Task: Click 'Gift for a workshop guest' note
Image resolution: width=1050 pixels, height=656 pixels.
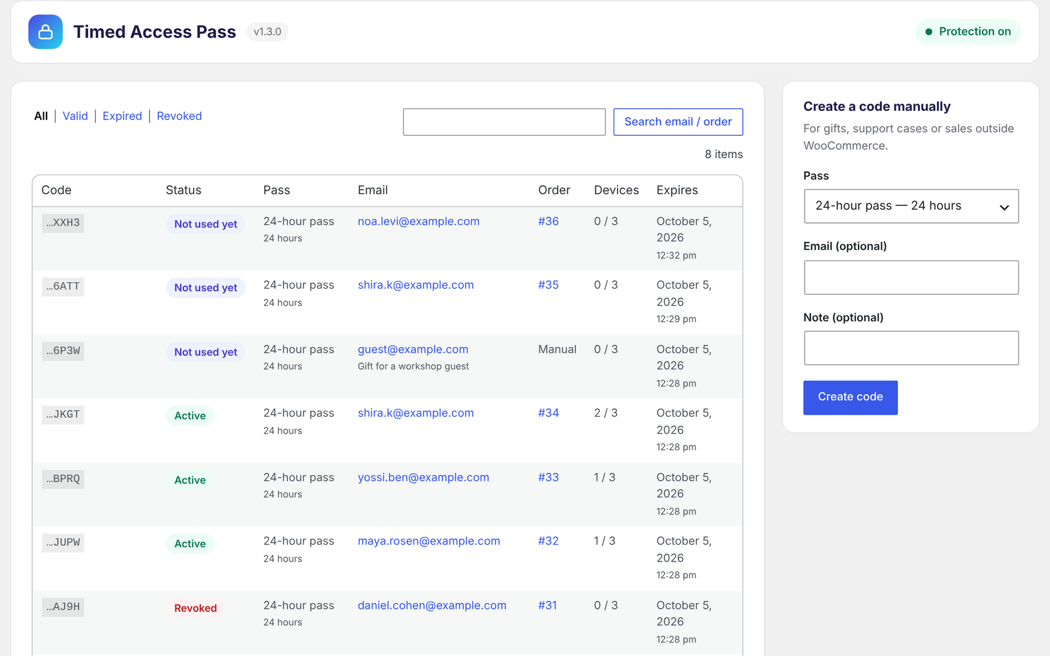Action: 413,367
